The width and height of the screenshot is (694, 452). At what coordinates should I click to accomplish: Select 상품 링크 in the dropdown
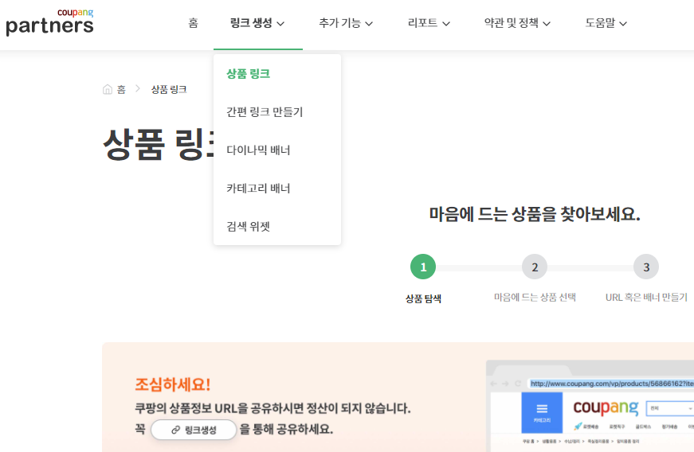(249, 74)
